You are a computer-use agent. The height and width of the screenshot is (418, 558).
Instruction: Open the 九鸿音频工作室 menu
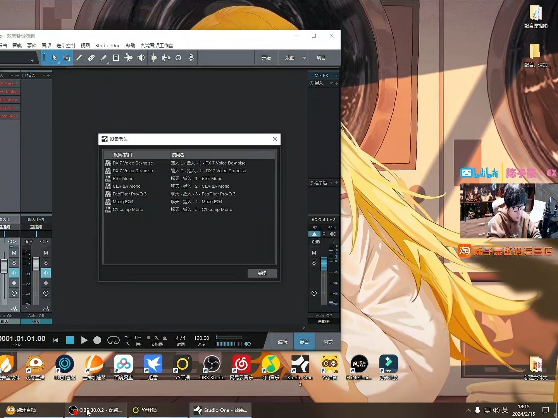pos(157,45)
